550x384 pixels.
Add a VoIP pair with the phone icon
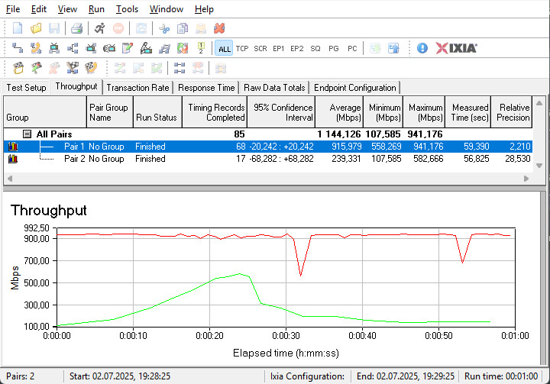click(x=36, y=48)
